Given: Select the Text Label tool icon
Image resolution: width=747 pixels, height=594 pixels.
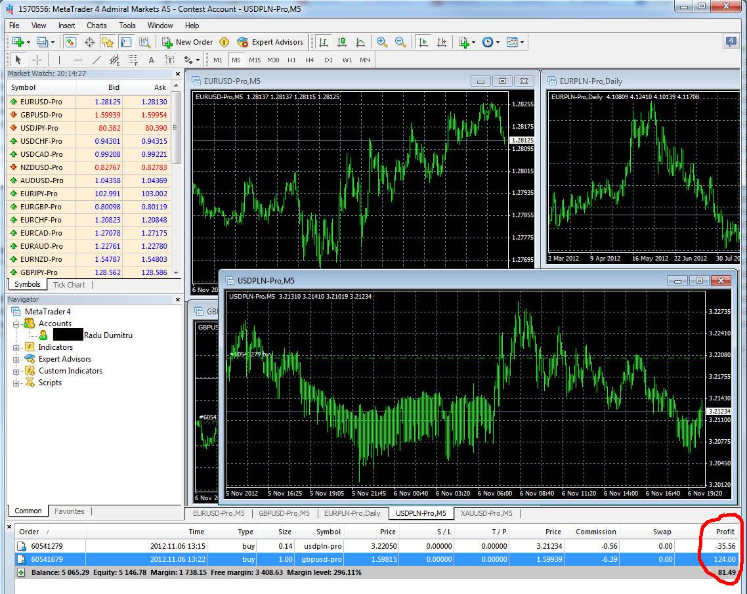Looking at the screenshot, I should tap(169, 60).
